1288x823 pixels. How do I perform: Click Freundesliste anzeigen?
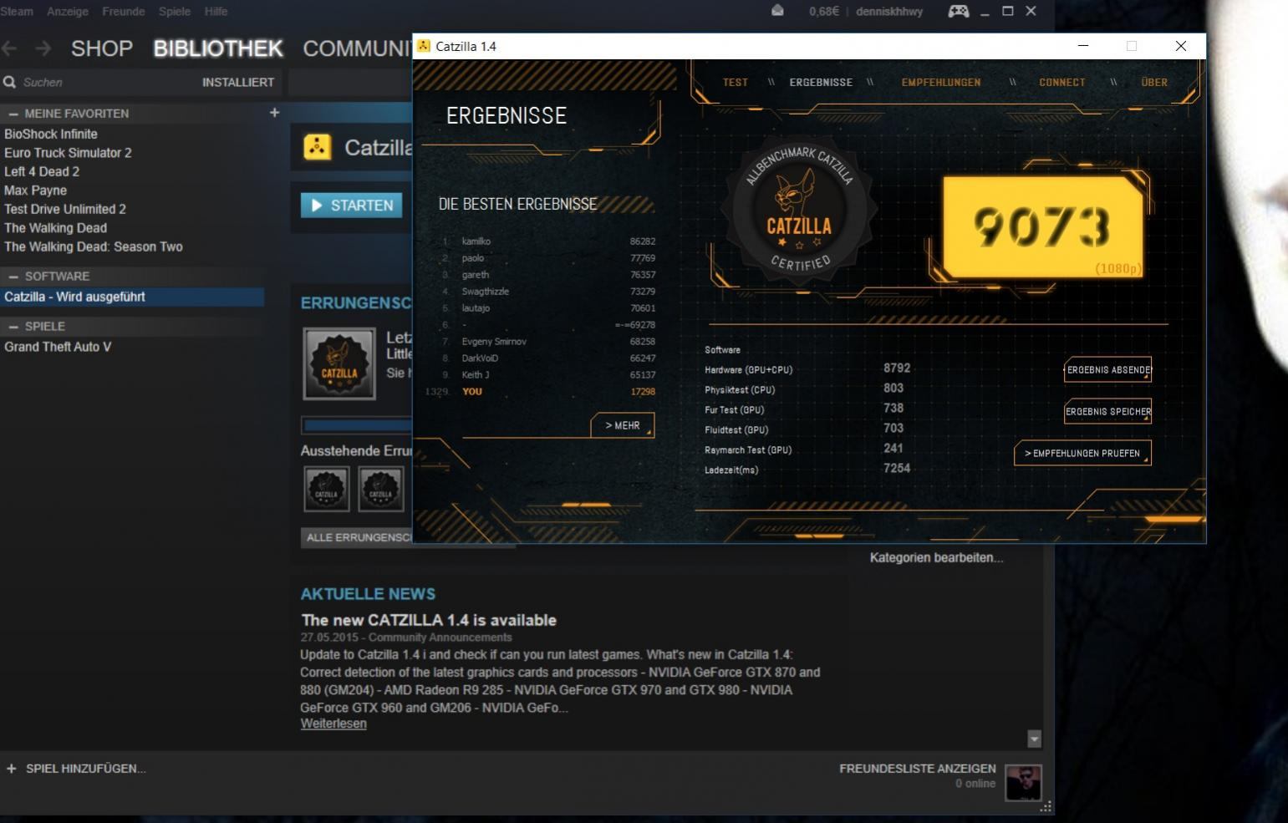[x=918, y=769]
